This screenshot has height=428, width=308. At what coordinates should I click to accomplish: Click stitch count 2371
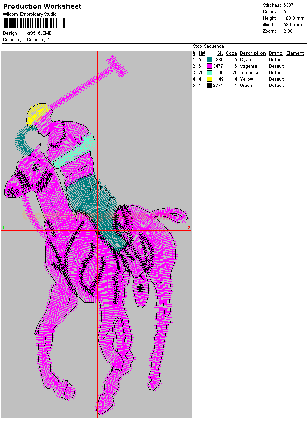218,86
